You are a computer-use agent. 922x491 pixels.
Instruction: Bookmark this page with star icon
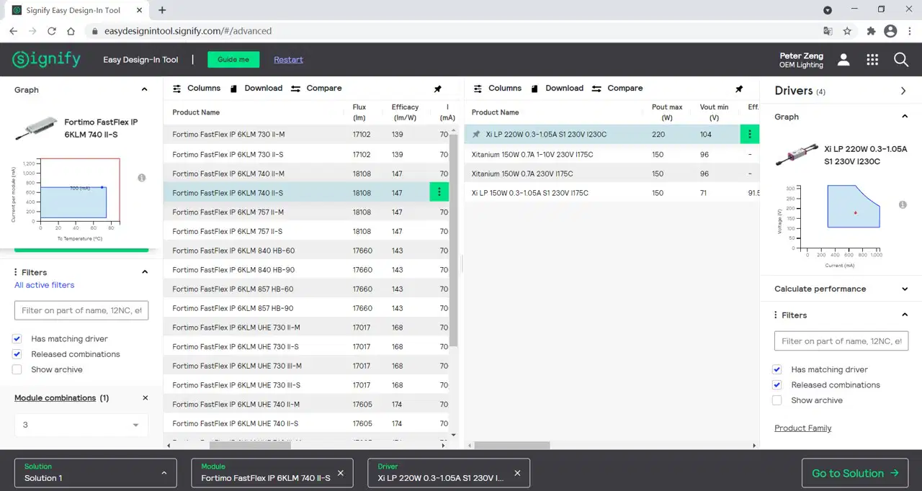coord(847,31)
